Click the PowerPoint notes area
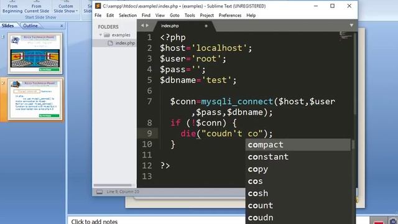398x224 pixels. pyautogui.click(x=156, y=220)
